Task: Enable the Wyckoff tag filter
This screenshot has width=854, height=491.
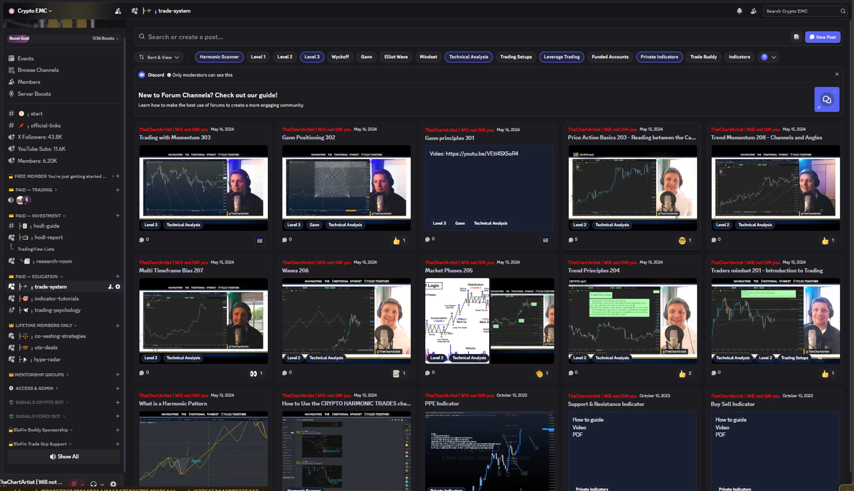Action: (340, 57)
